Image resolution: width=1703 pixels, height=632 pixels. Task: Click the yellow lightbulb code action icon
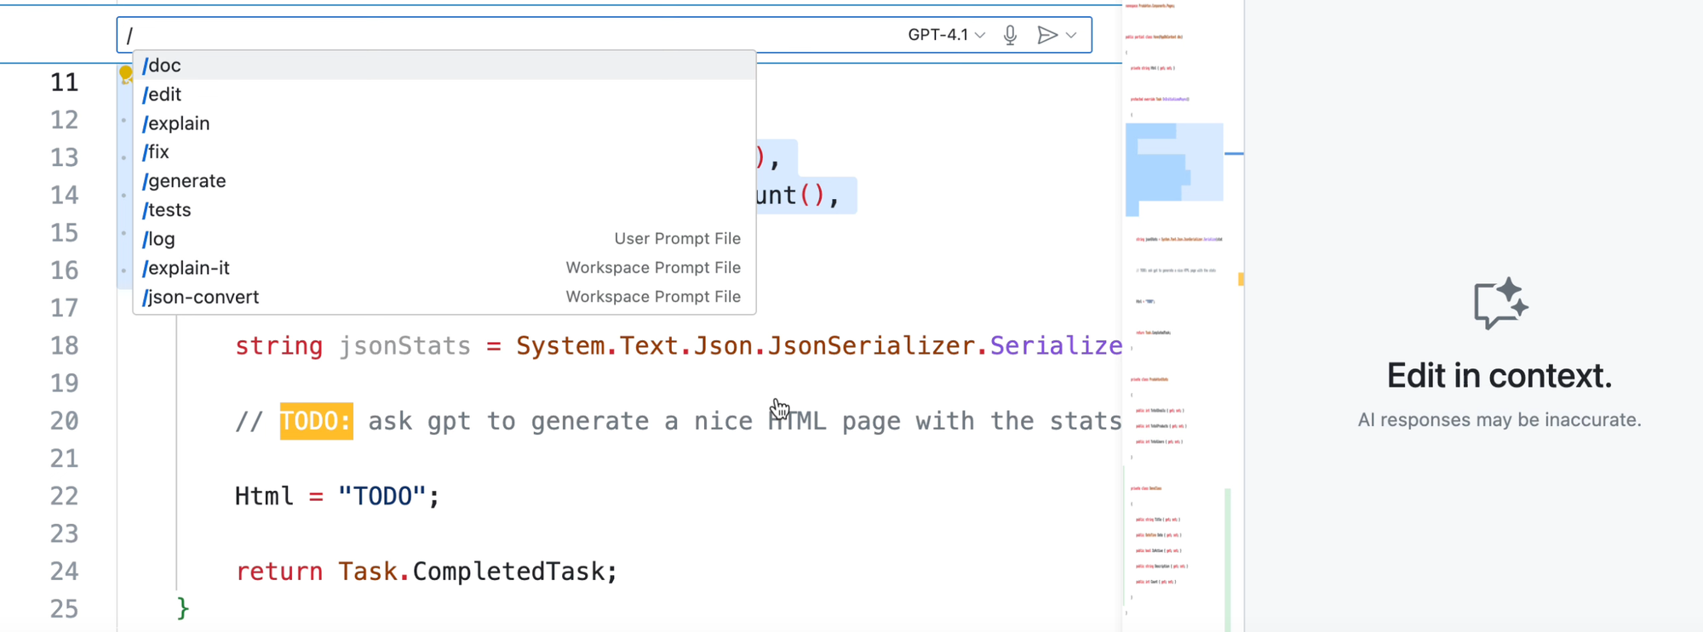(126, 74)
